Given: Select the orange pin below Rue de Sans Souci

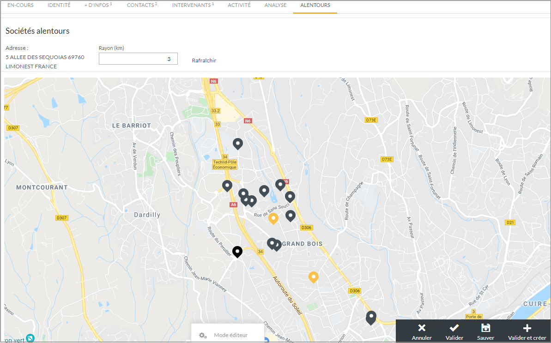Looking at the screenshot, I should 273,218.
